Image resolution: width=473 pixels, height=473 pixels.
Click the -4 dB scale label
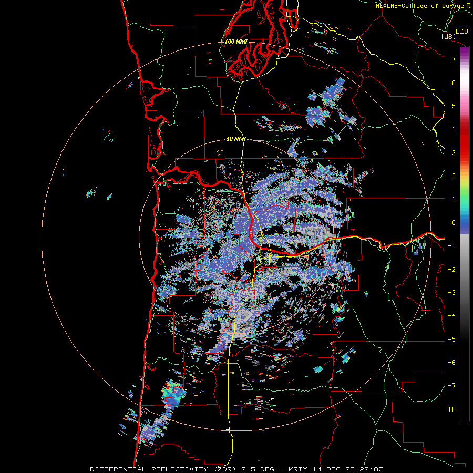(451, 316)
